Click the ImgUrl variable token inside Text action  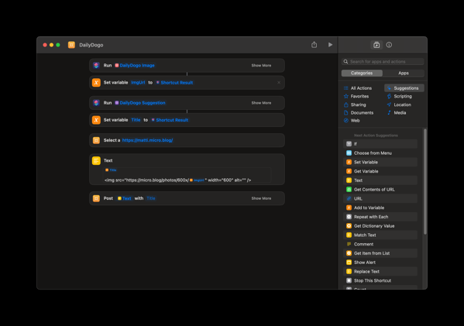point(197,180)
